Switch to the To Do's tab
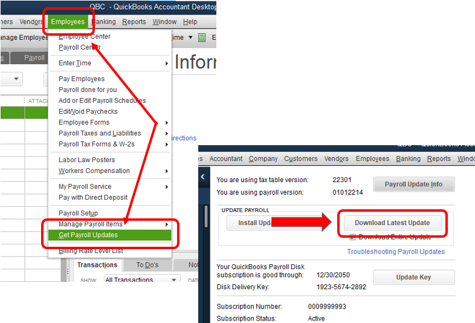Image resolution: width=475 pixels, height=323 pixels. pos(147,265)
